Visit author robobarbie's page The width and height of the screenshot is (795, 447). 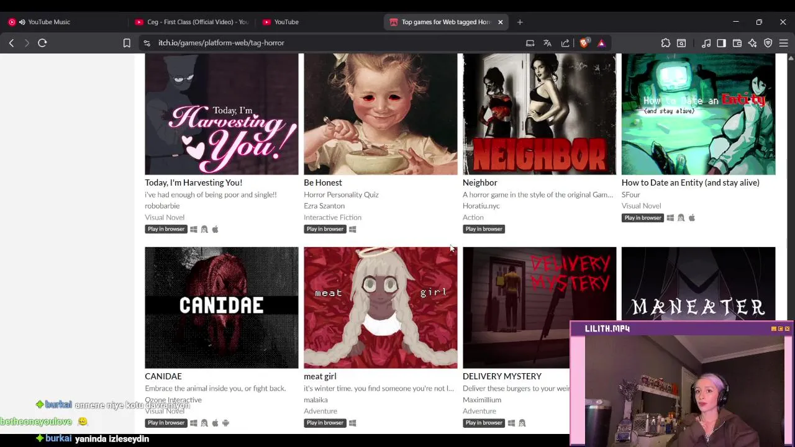pyautogui.click(x=162, y=205)
